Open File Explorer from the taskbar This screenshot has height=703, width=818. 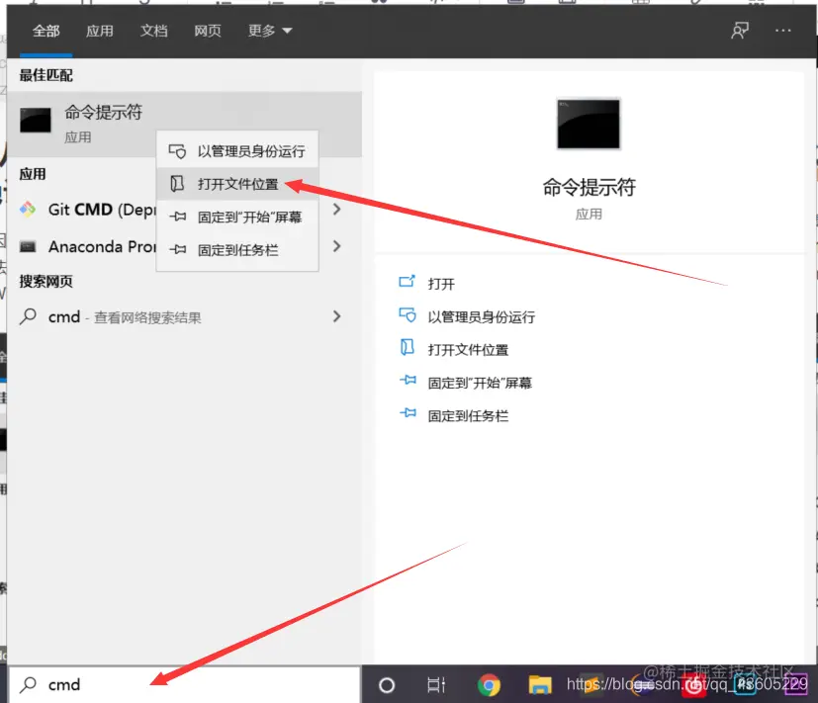coord(540,683)
